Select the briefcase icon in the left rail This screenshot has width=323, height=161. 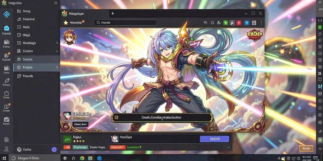point(7,28)
